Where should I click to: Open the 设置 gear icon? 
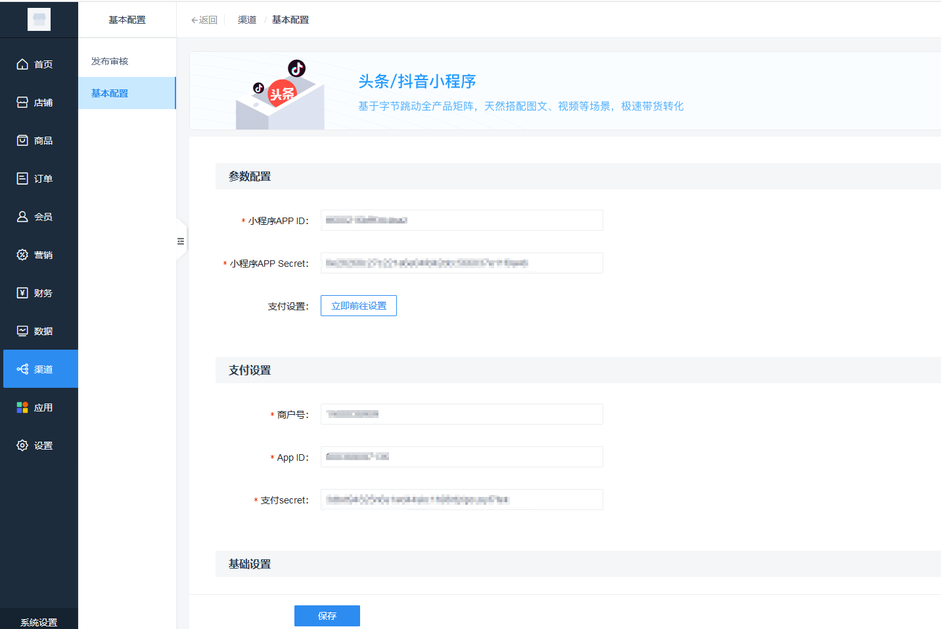(22, 445)
